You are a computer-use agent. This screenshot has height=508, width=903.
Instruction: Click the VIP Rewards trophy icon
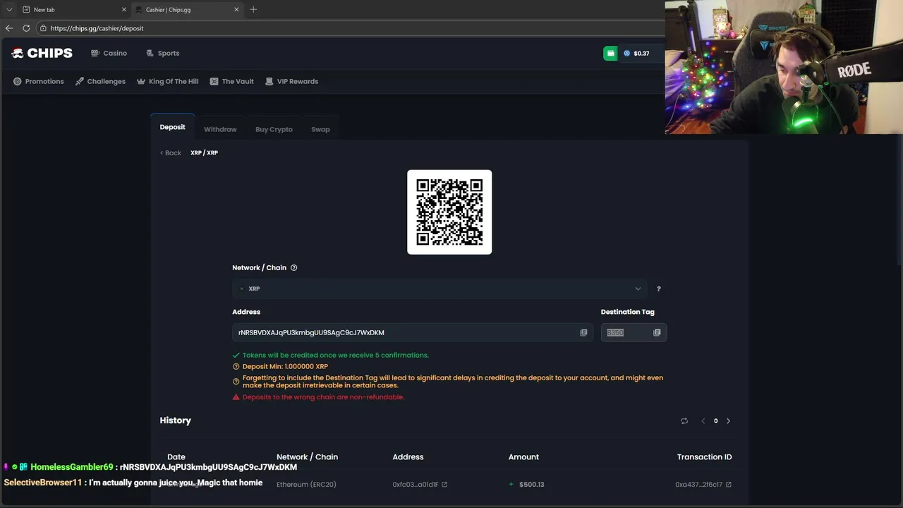pyautogui.click(x=269, y=81)
